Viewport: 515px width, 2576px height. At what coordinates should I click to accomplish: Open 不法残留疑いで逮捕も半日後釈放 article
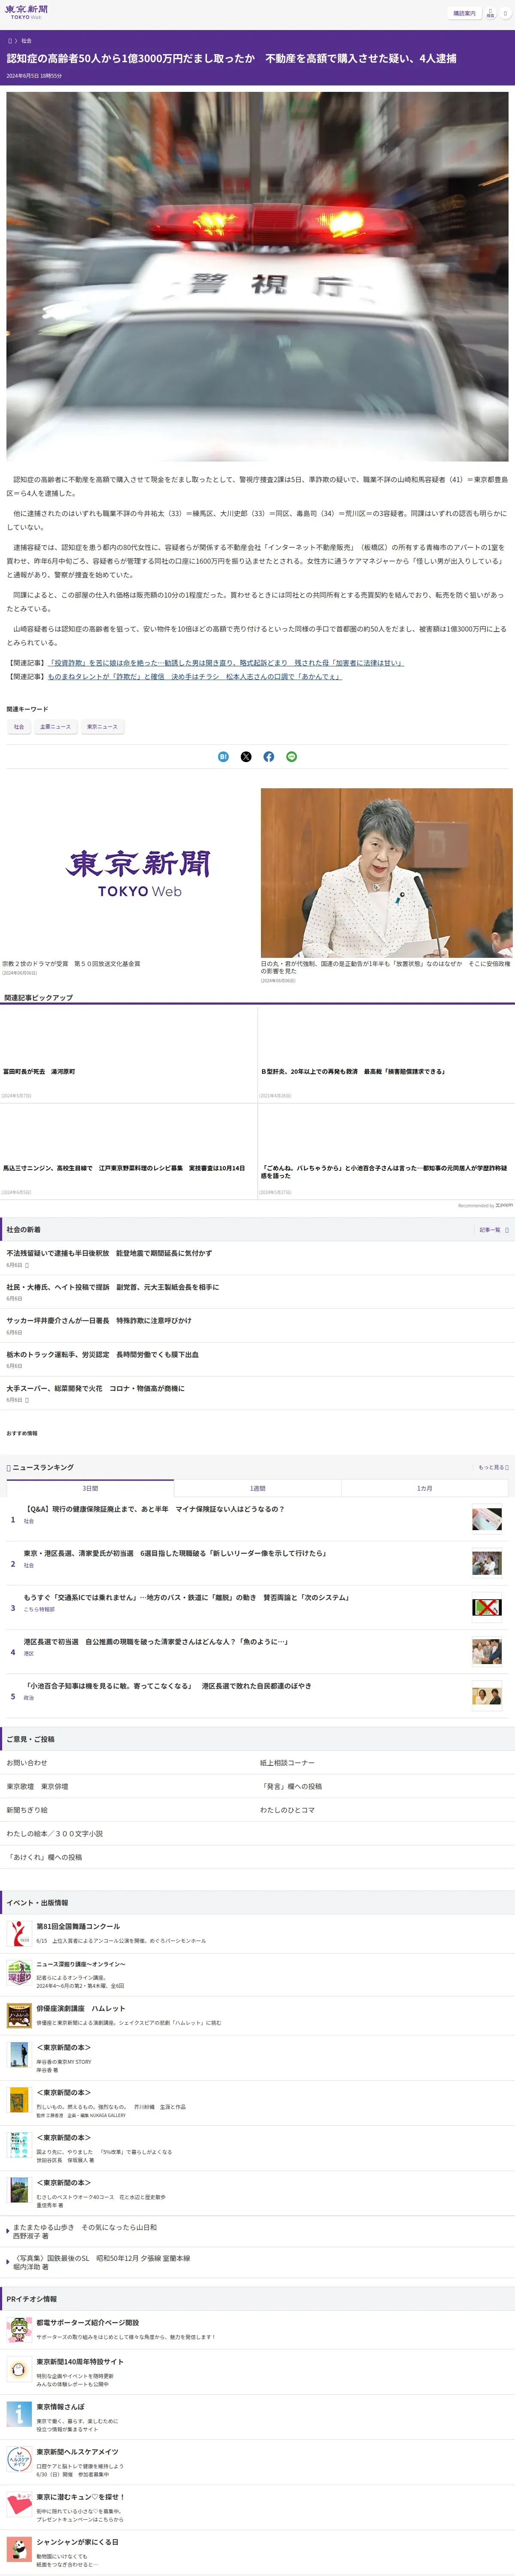(x=109, y=1253)
